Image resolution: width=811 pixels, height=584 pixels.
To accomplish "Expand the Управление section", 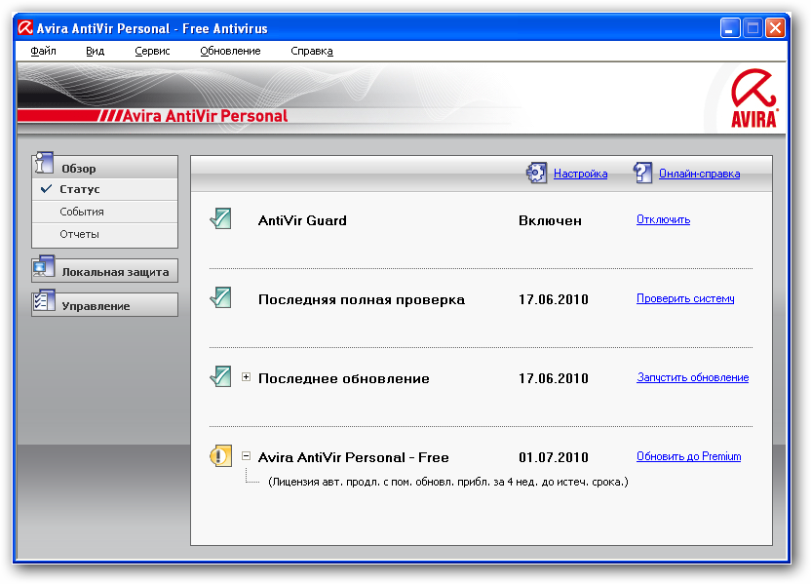I will [104, 305].
